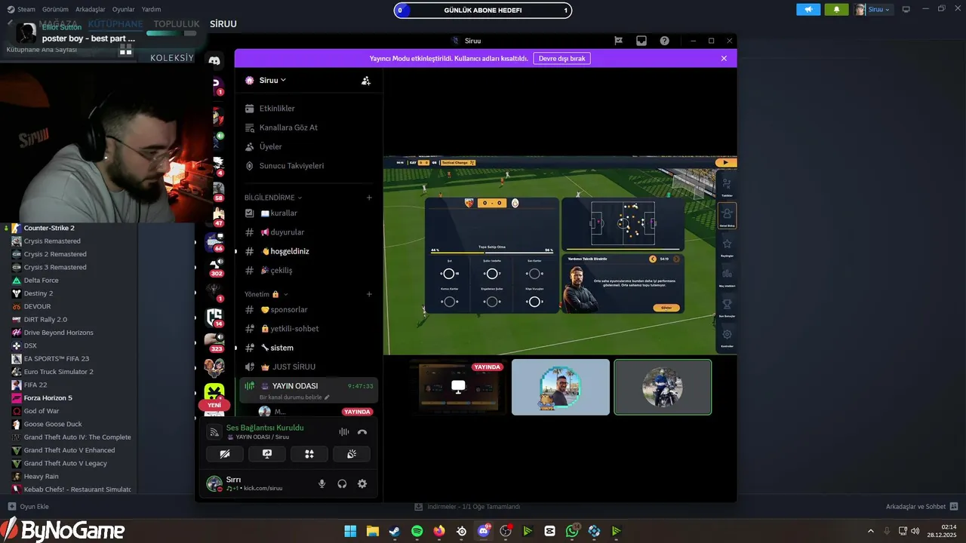Open WhatsApp from the taskbar
This screenshot has width=966, height=543.
click(x=572, y=531)
